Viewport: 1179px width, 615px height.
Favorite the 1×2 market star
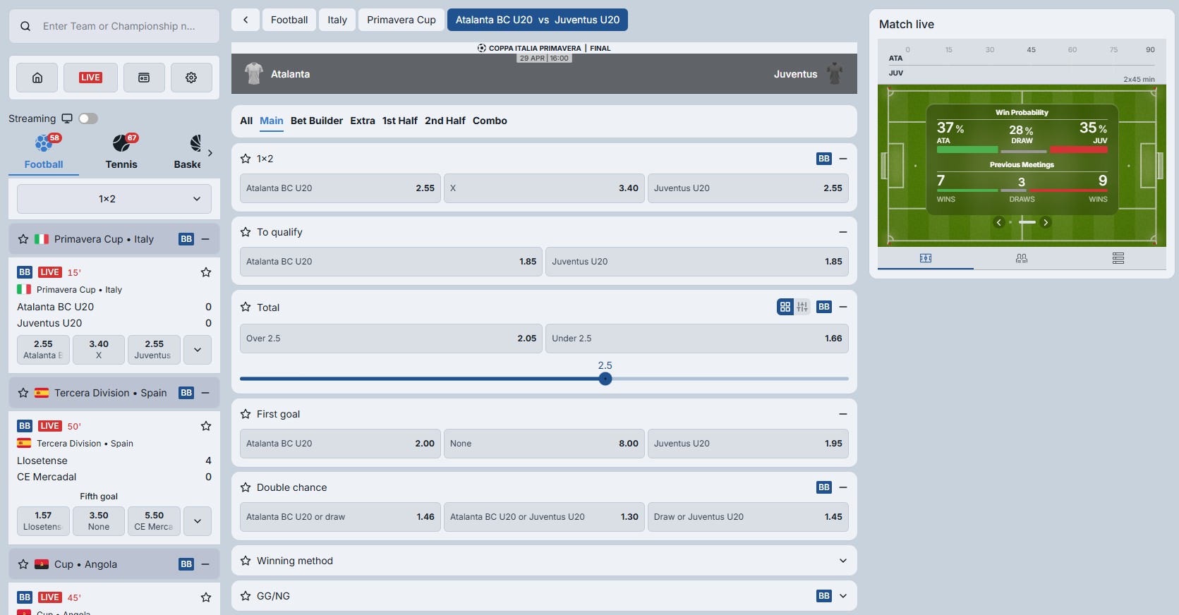pyautogui.click(x=246, y=159)
